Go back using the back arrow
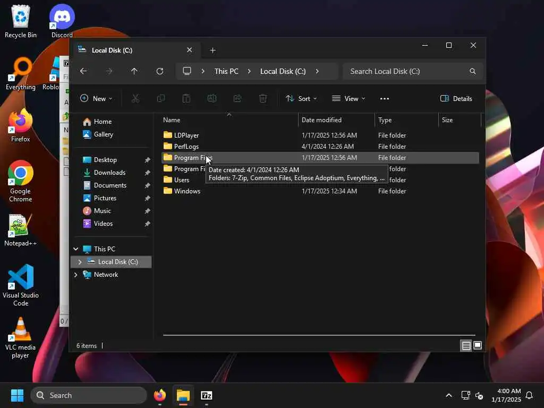This screenshot has height=408, width=544. click(83, 71)
